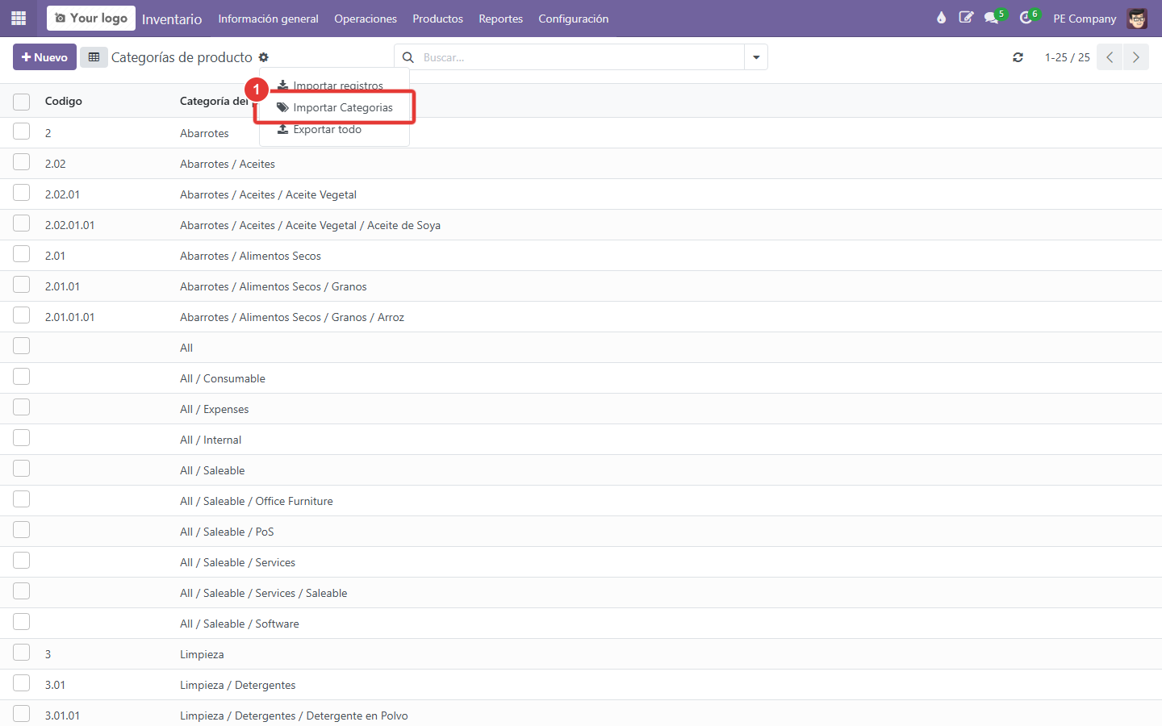Go to previous page chevron
The height and width of the screenshot is (726, 1162).
[1110, 57]
